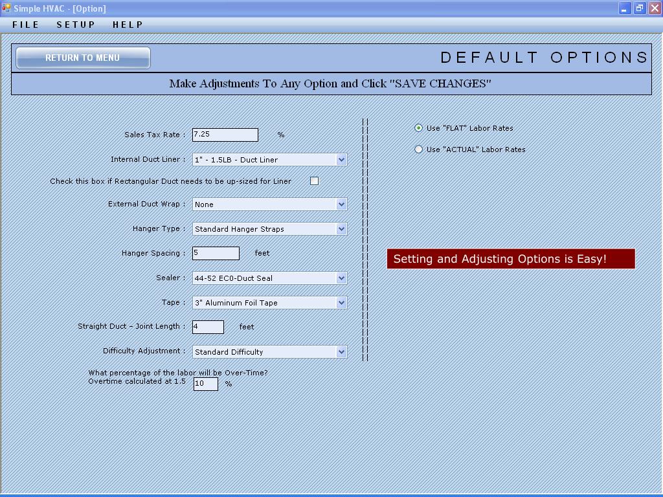This screenshot has height=497, width=663.
Task: Expand the Tape dropdown
Action: click(341, 303)
